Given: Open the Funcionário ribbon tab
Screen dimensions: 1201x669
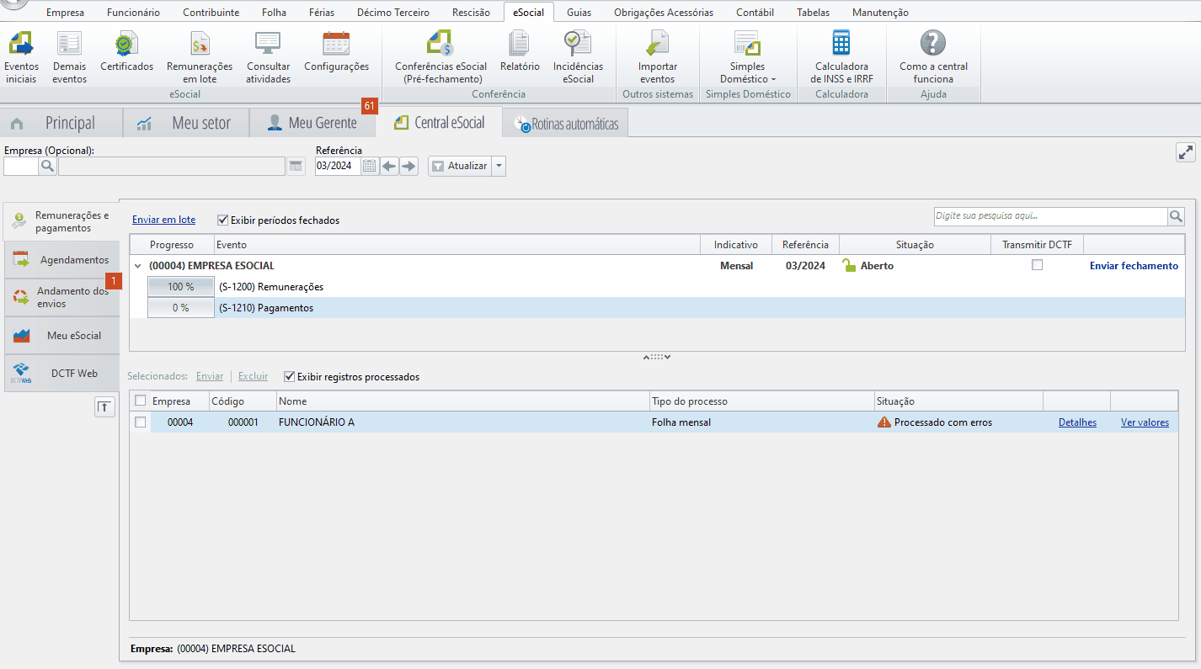Looking at the screenshot, I should coord(133,13).
